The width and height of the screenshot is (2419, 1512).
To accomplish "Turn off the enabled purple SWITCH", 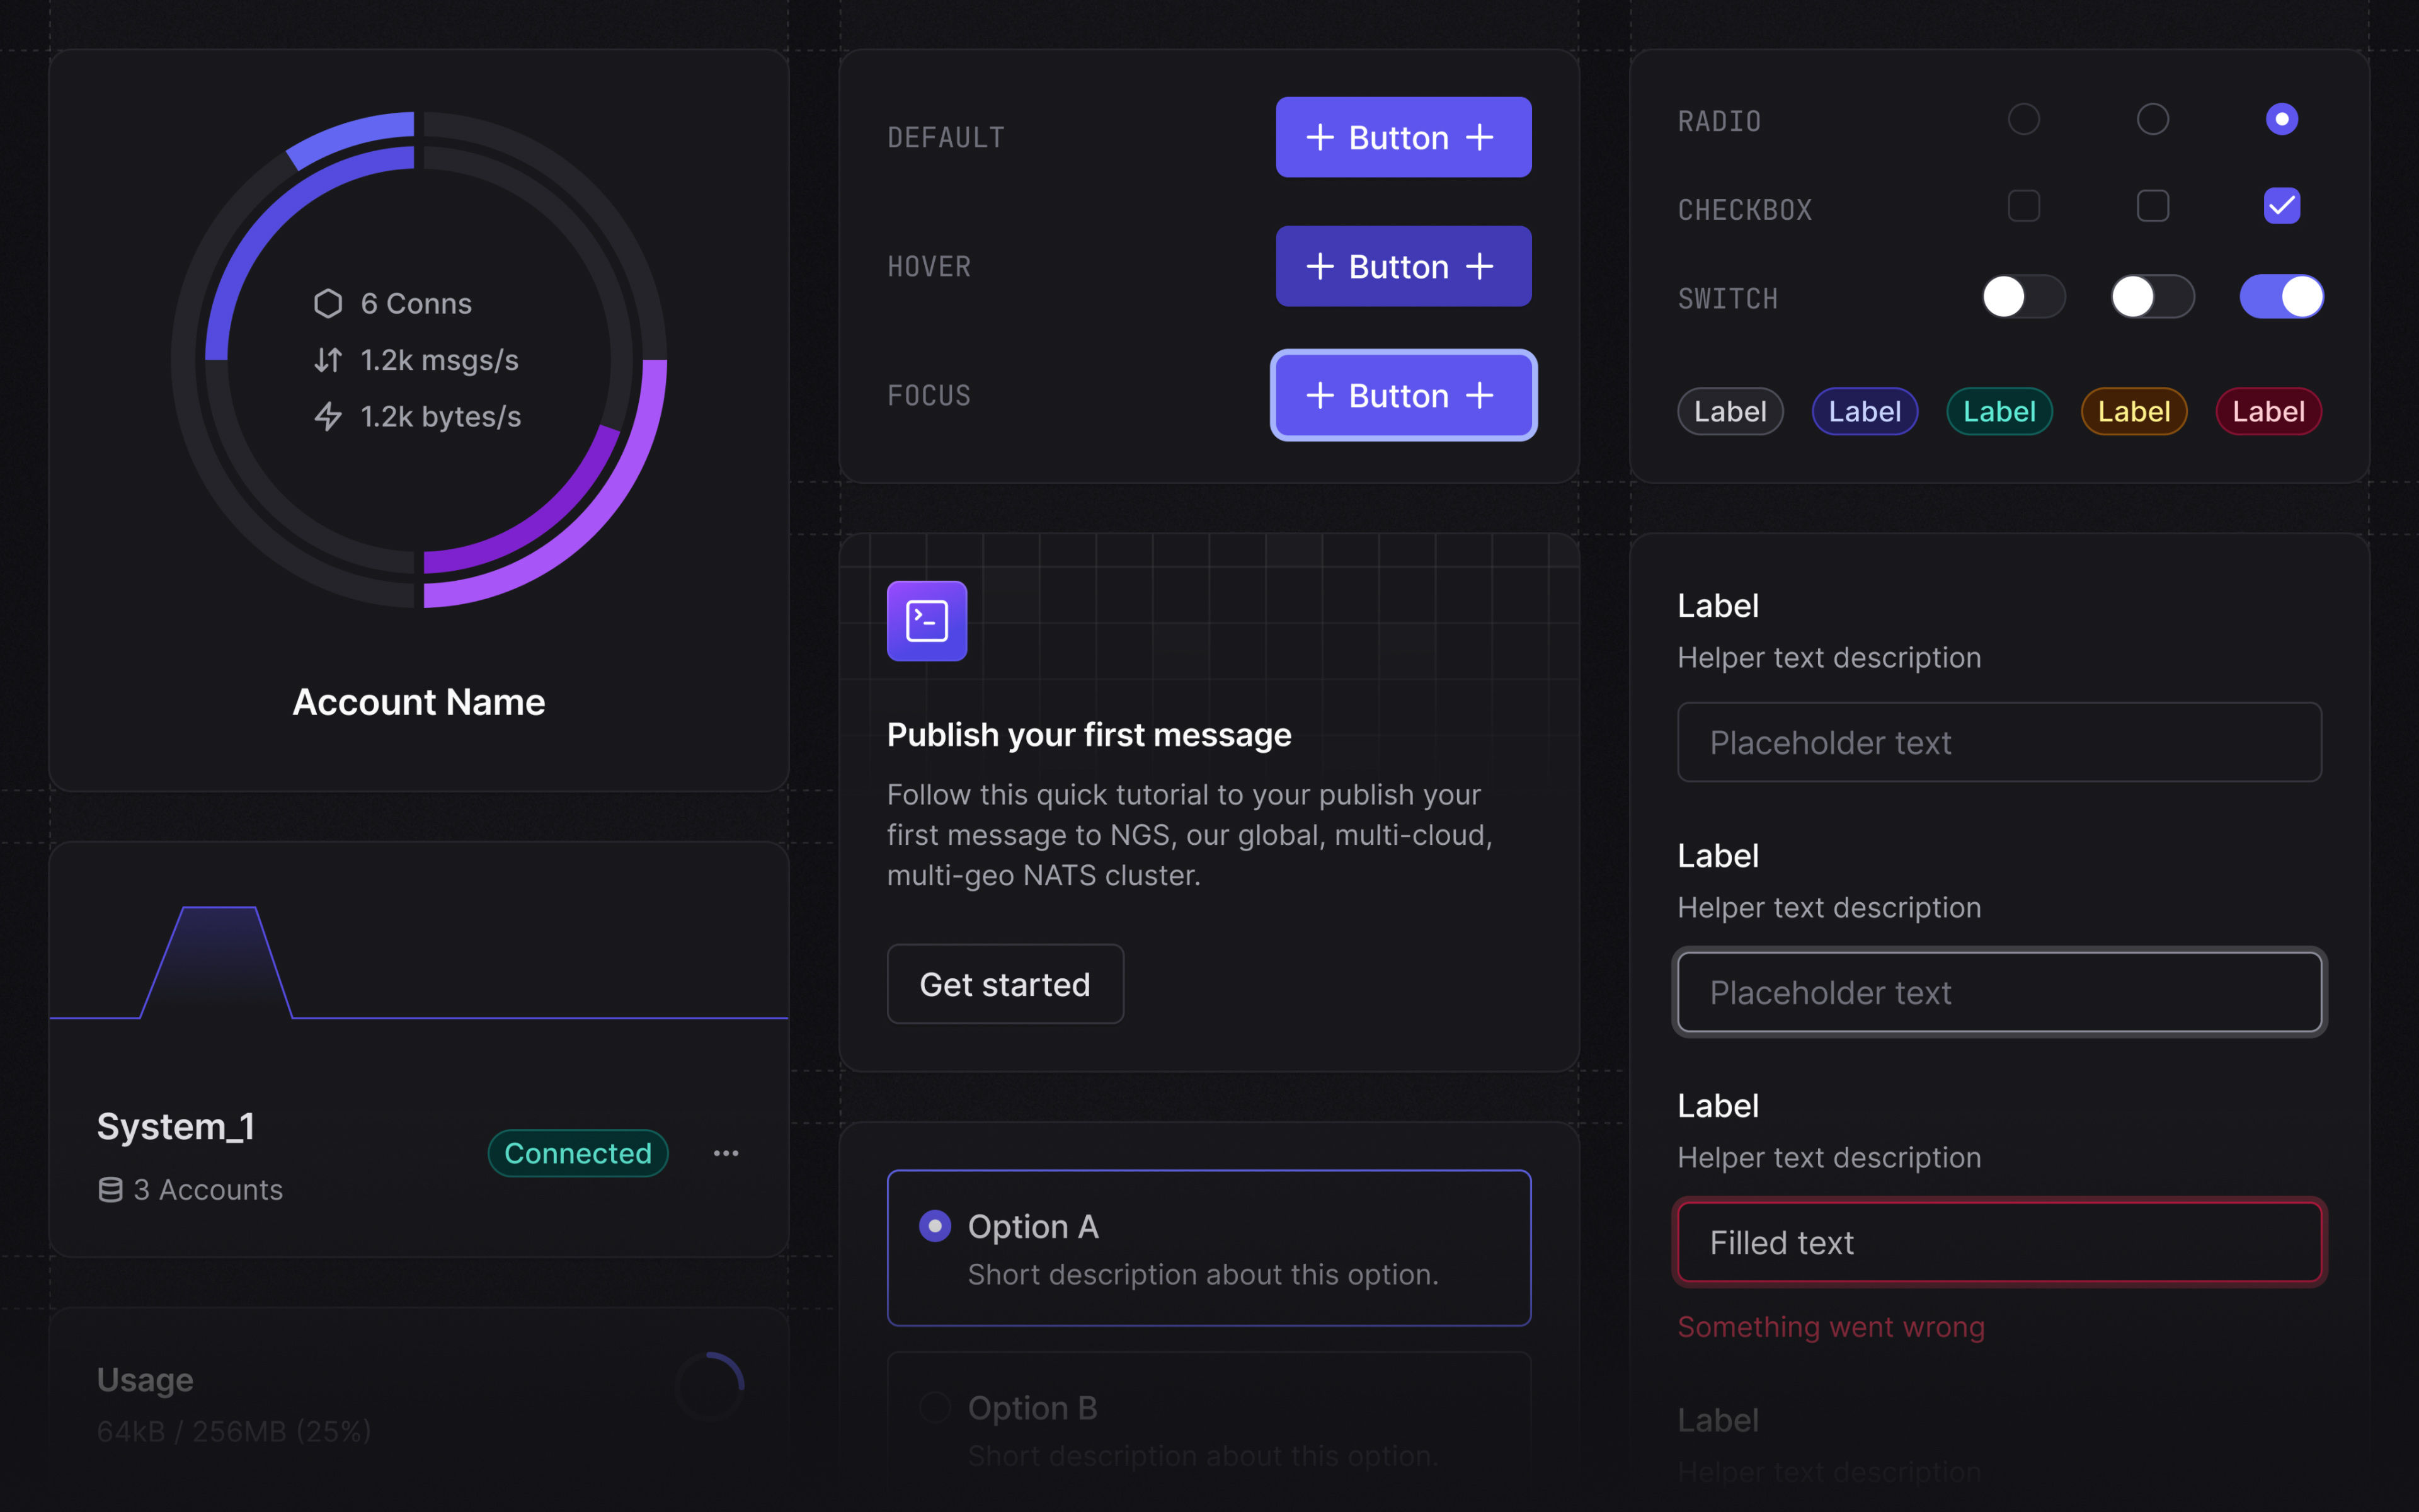I will coord(2282,297).
